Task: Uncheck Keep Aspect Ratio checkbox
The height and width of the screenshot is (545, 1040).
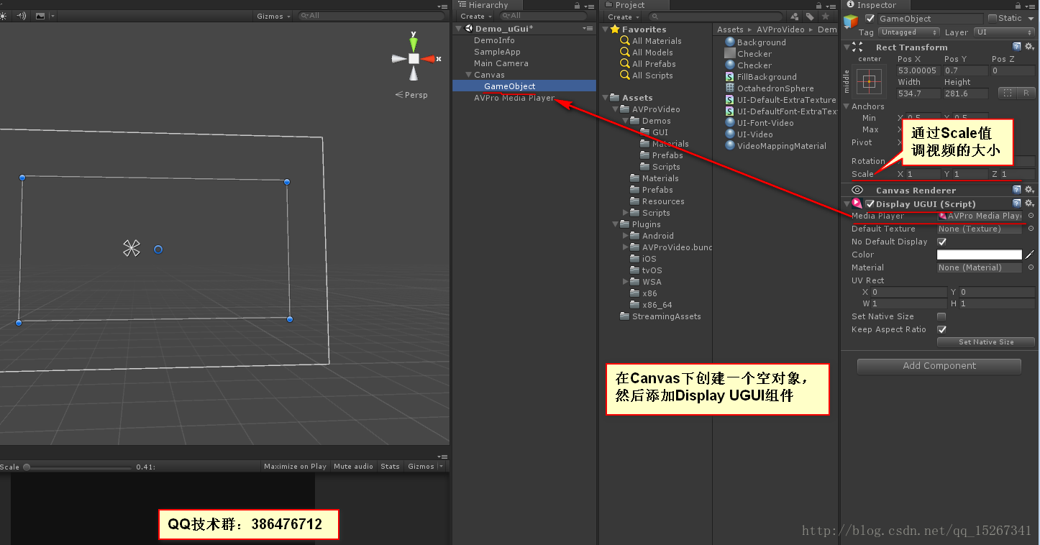Action: (x=941, y=329)
